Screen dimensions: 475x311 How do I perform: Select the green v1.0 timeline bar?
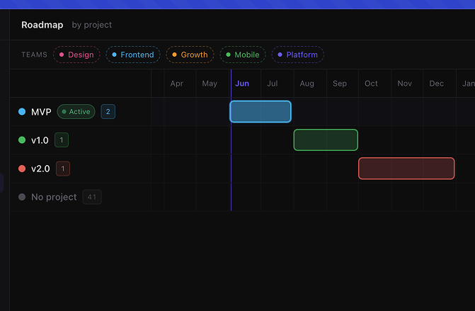[x=326, y=140]
